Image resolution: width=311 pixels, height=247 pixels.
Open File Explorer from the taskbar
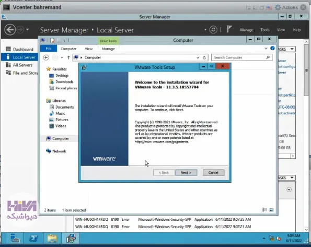52,238
